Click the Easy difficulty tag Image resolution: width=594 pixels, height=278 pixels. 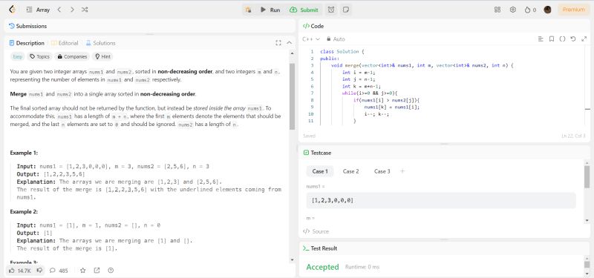17,57
